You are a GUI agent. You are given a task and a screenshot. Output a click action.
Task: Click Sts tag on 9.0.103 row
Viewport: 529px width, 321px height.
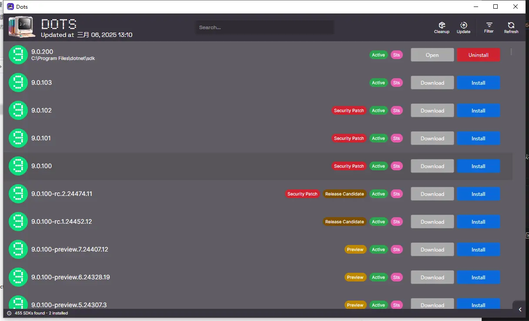click(x=396, y=83)
